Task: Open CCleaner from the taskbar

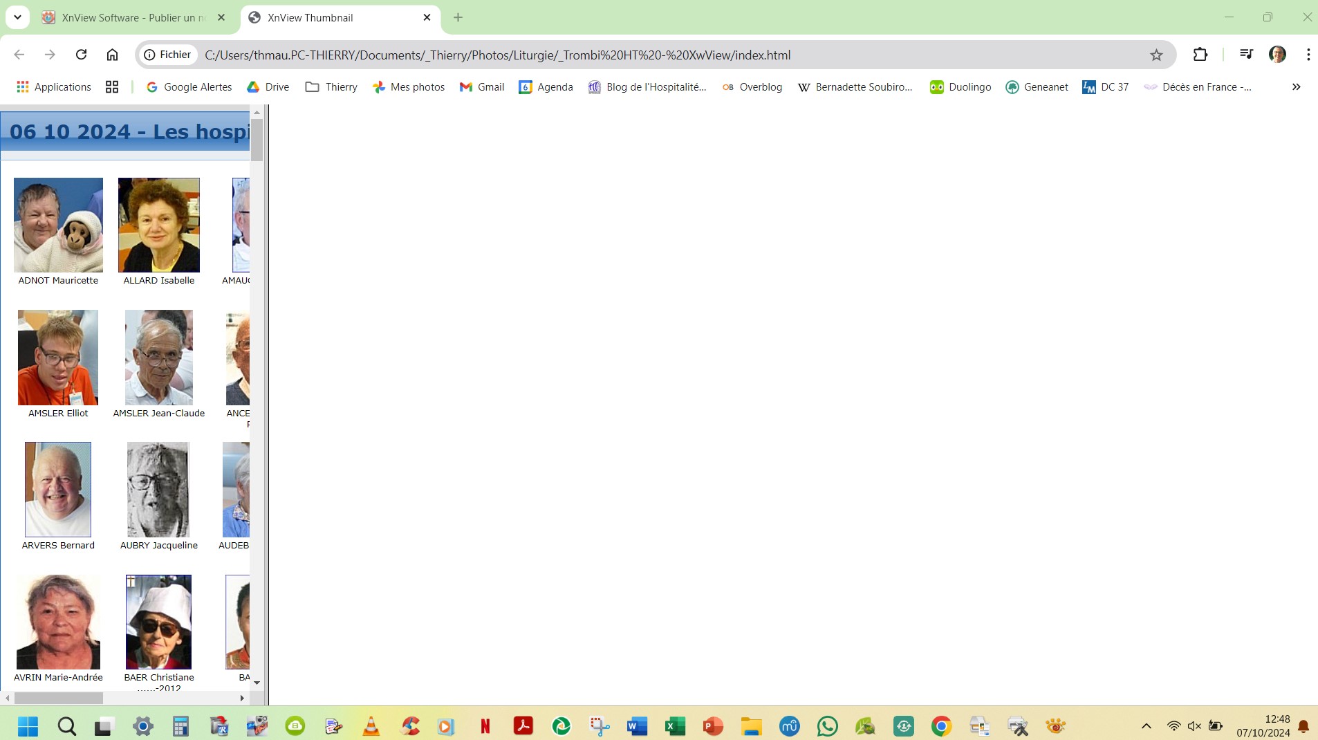Action: point(409,726)
